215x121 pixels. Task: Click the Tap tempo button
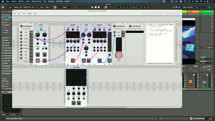point(20,7)
